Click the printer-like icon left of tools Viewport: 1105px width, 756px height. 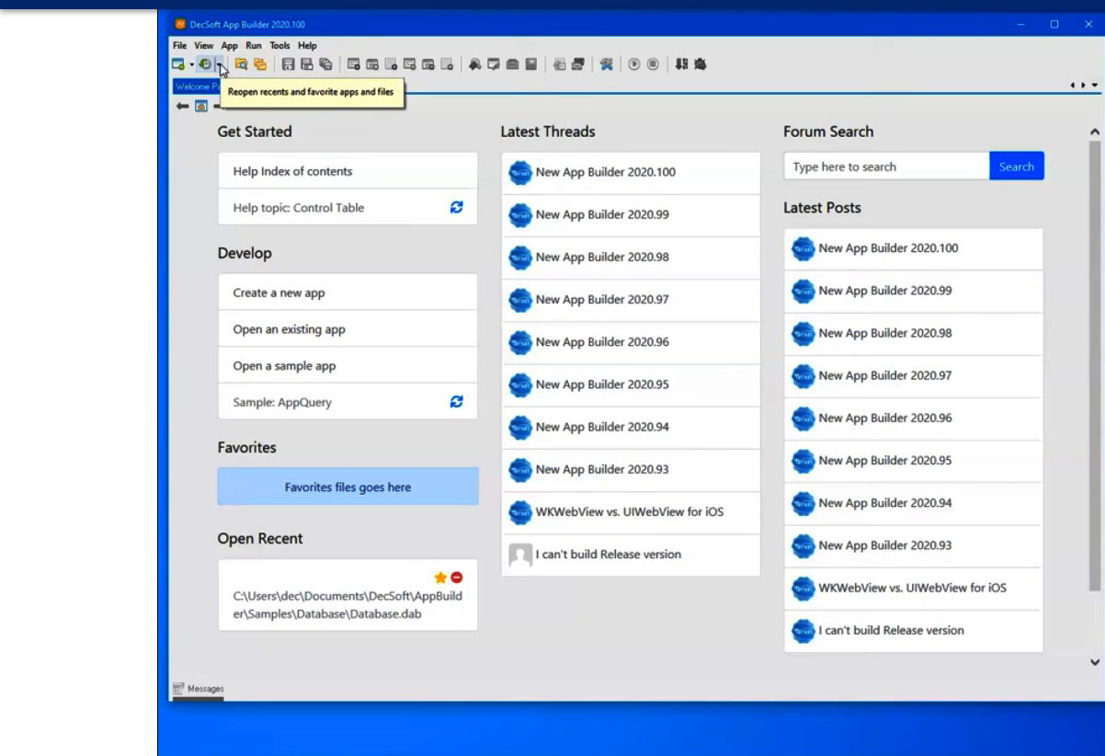point(578,64)
